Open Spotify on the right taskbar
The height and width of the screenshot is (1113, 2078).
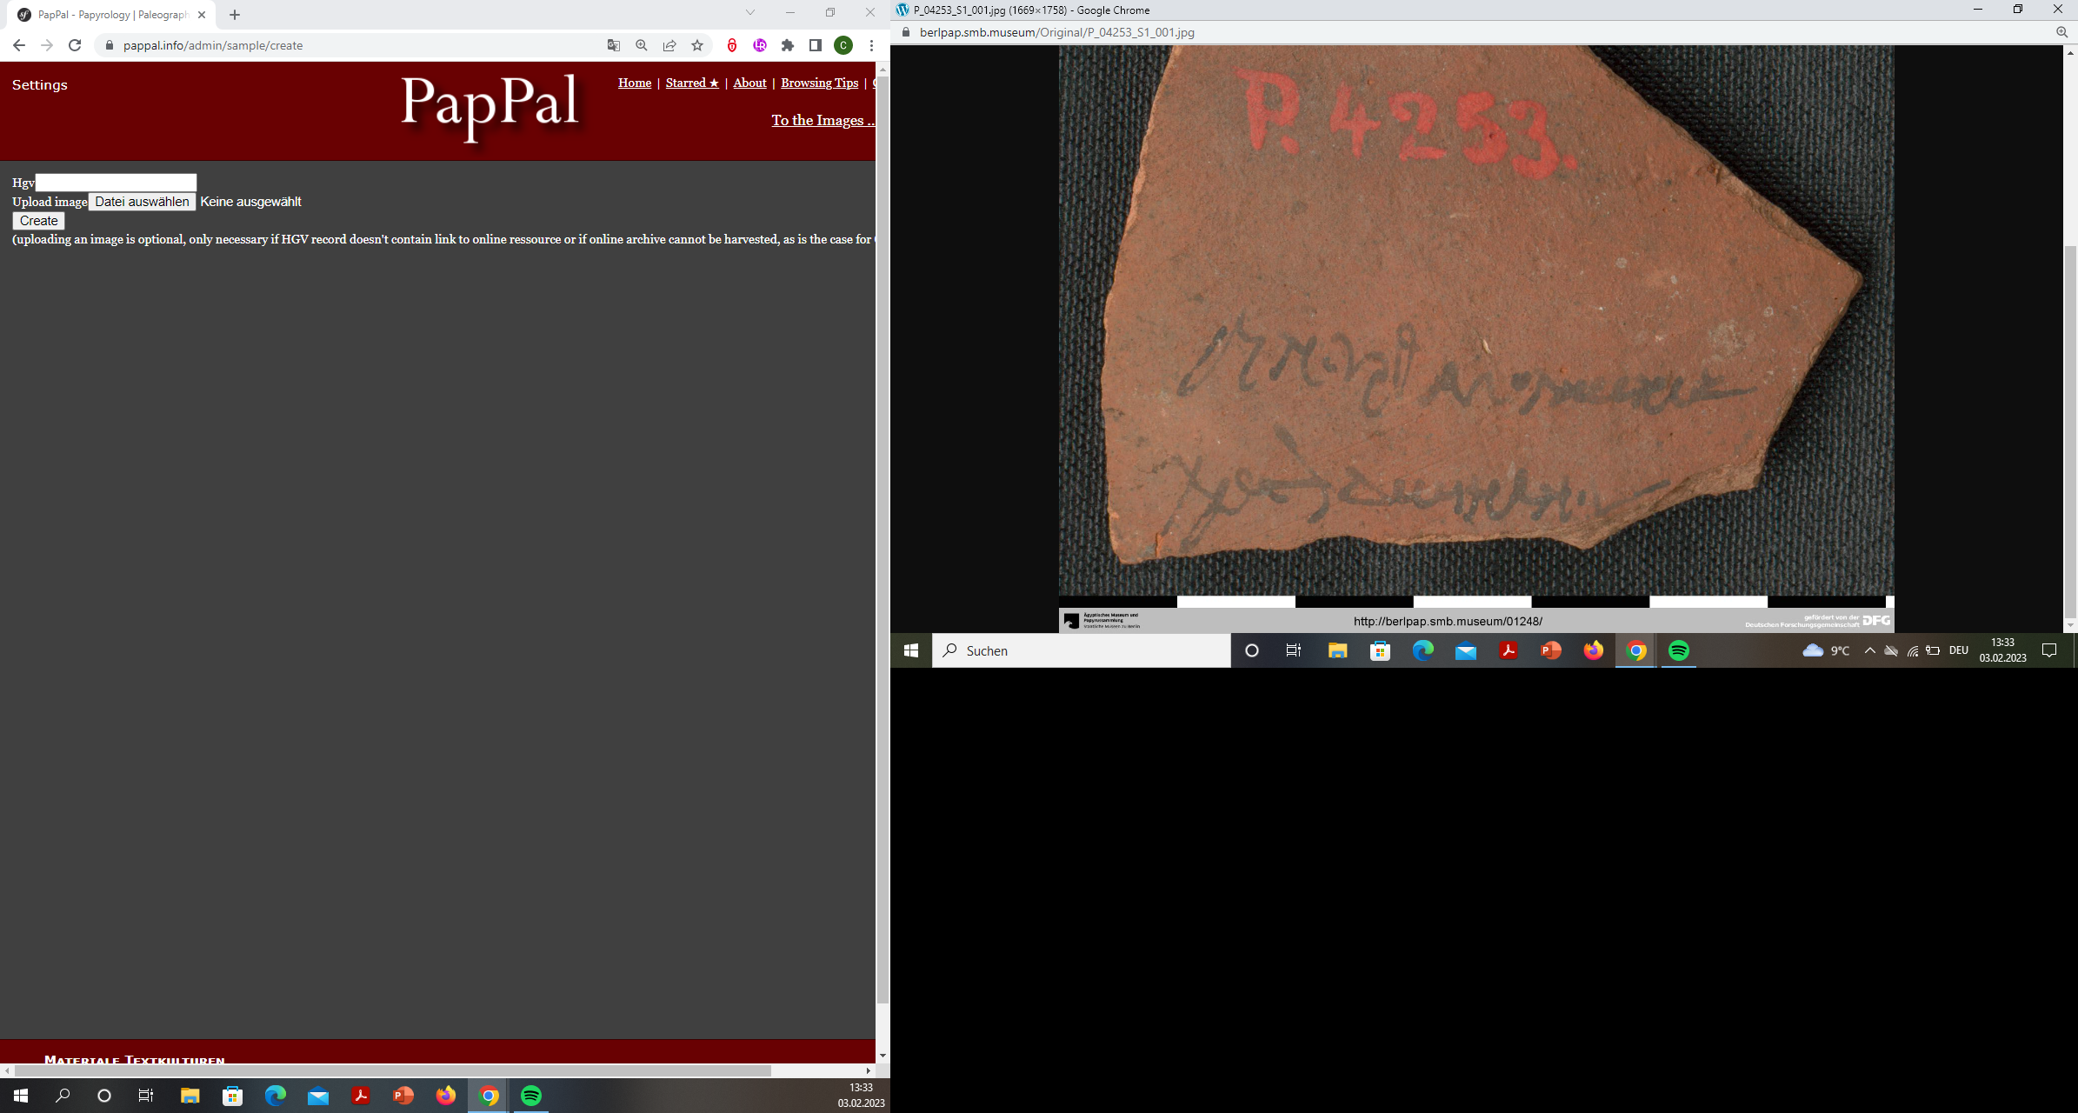(1679, 650)
